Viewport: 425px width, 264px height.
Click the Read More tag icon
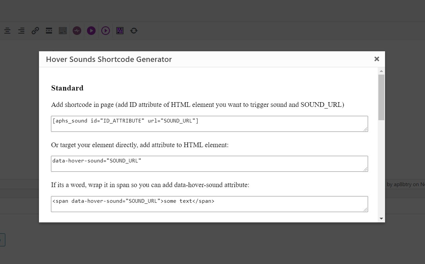point(49,31)
